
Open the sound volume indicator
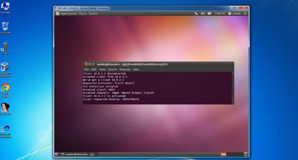(203, 14)
